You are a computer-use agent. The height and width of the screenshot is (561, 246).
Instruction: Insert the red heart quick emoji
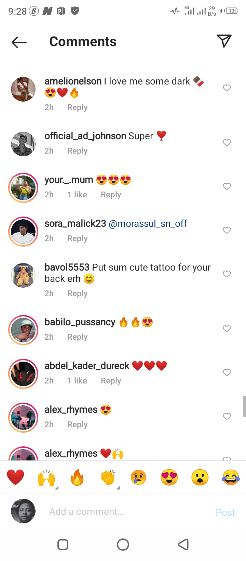(x=15, y=477)
